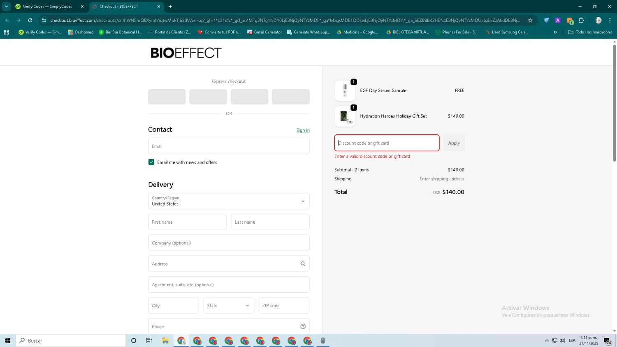Show more bookmarks chevron
Screen dimensions: 617x347
555,32
